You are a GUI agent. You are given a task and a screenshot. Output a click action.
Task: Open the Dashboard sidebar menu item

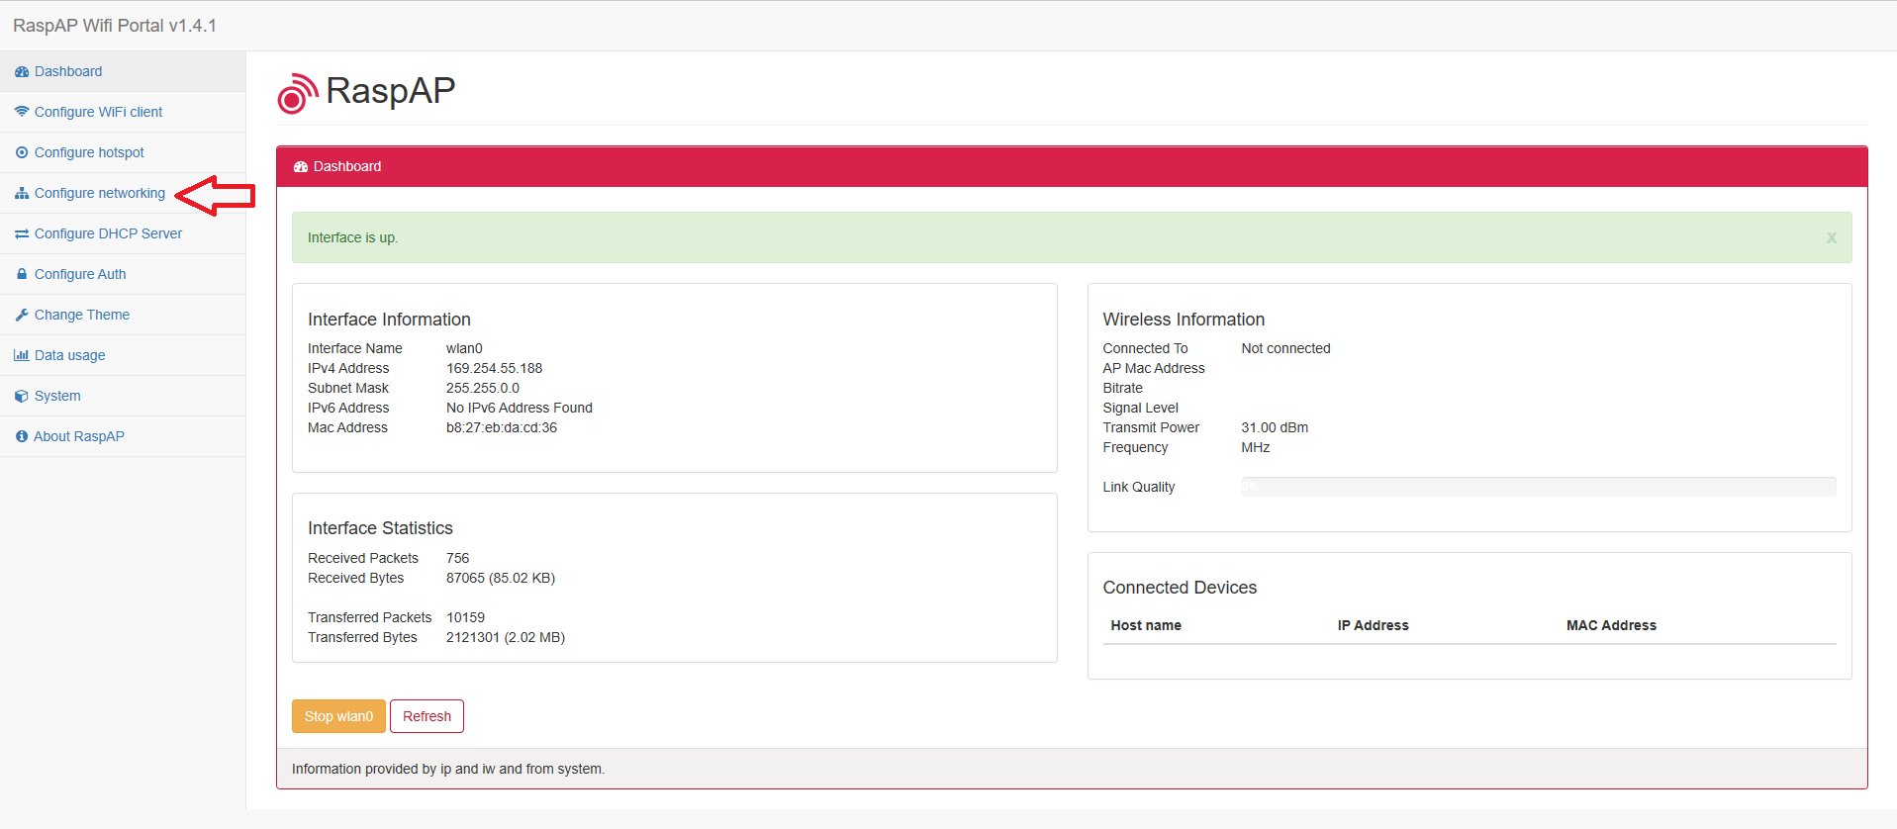pyautogui.click(x=123, y=71)
